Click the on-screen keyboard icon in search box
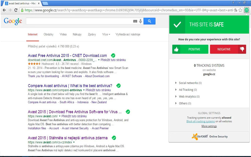 (135, 21)
